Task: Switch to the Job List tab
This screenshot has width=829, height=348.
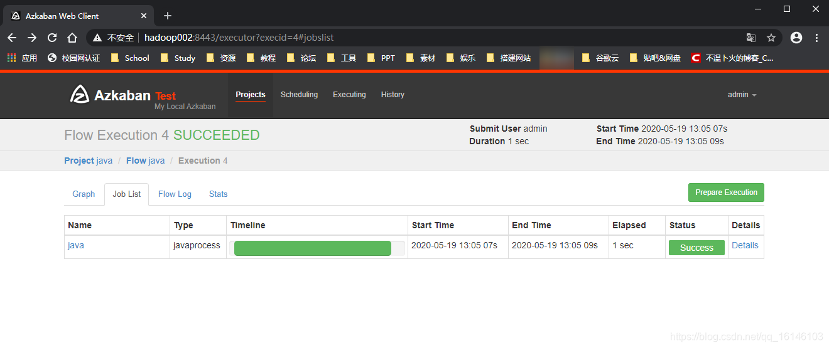Action: click(127, 194)
